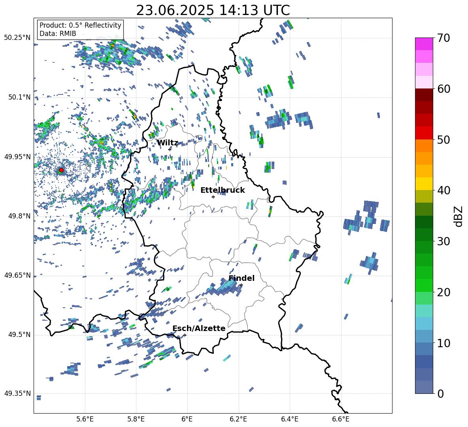Screen dimensions: 468x427
Task: Click the Product: 0.5° Reflectivity text
Action: click(80, 25)
